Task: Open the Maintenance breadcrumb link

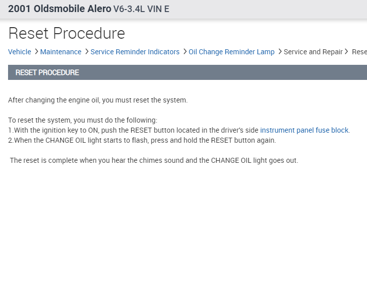Action: point(60,52)
